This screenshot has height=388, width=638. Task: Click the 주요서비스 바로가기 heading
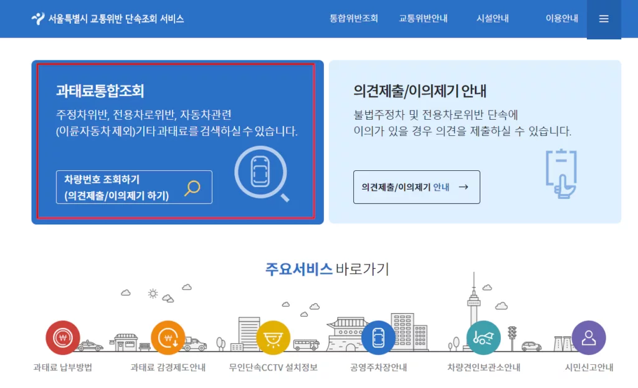pyautogui.click(x=327, y=269)
